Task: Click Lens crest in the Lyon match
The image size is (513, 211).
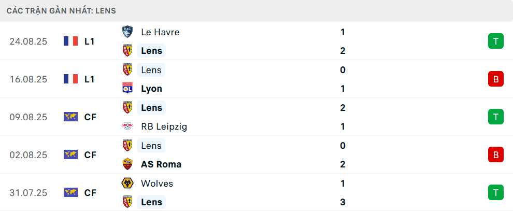Action: click(127, 69)
